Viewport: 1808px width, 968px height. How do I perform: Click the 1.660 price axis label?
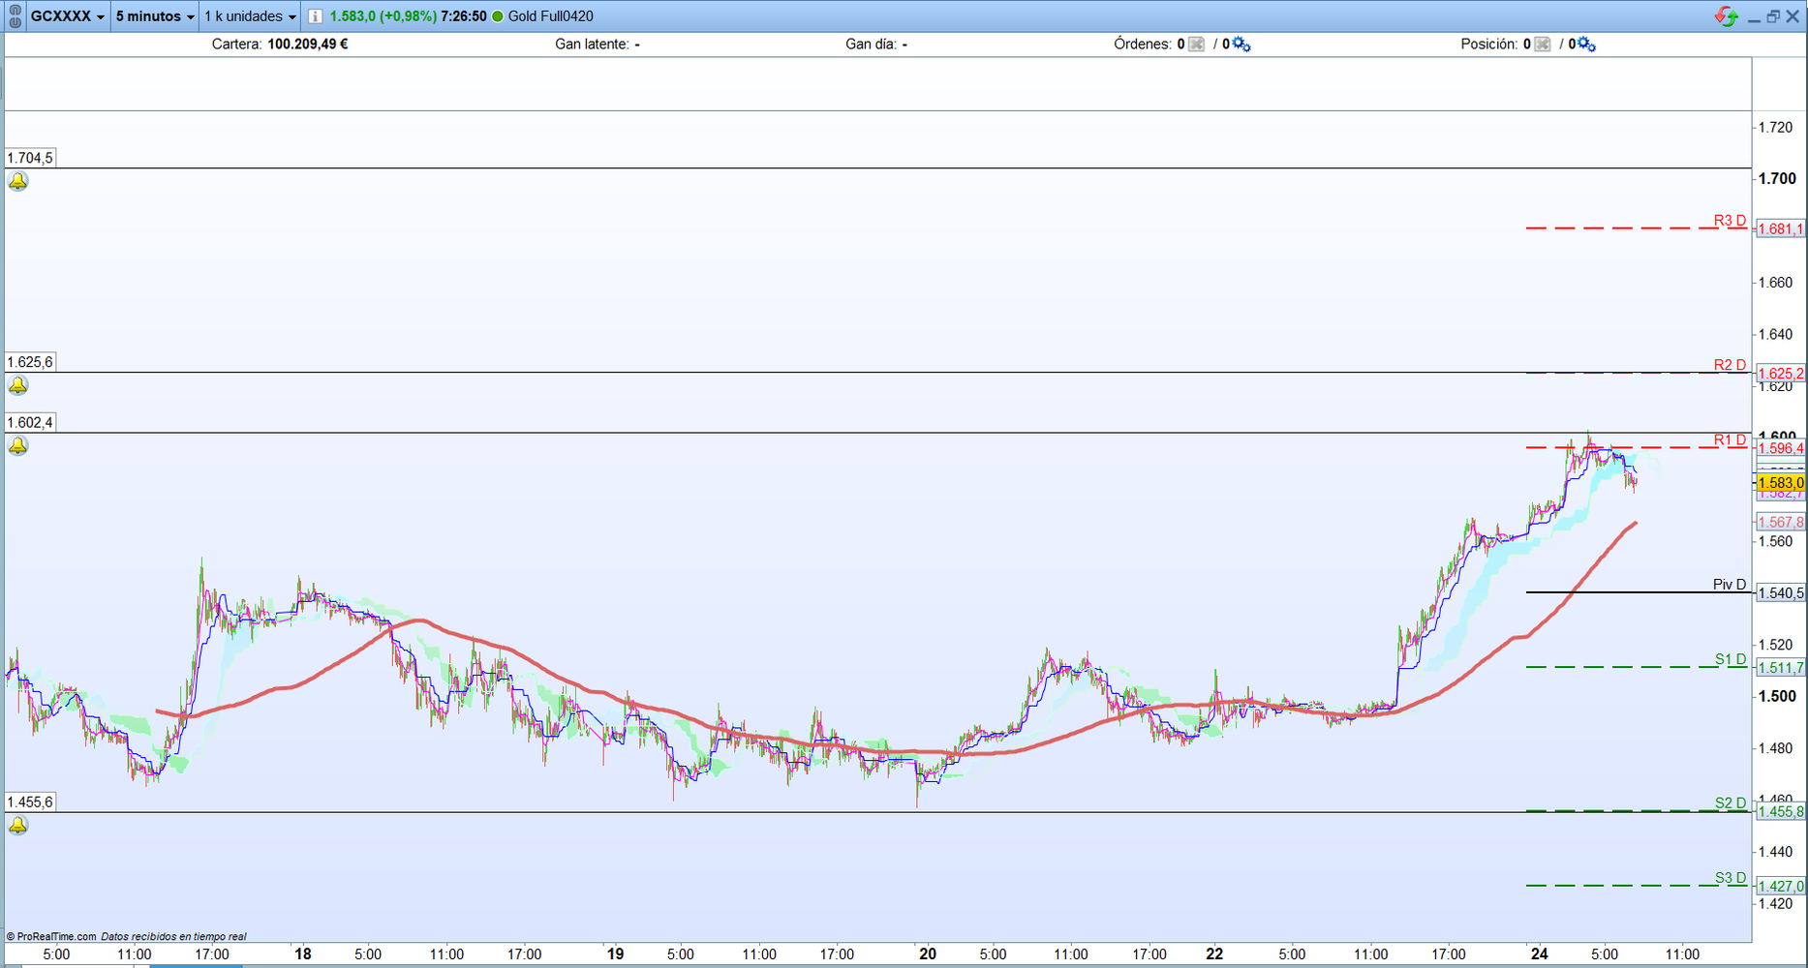pos(1776,283)
